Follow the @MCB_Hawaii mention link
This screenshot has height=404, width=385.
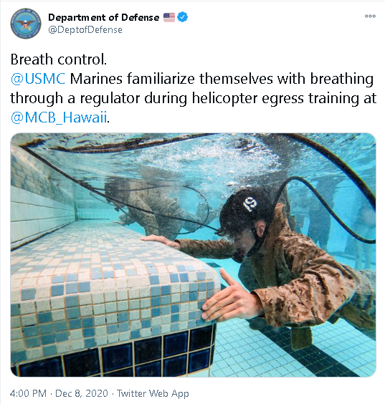tap(59, 117)
